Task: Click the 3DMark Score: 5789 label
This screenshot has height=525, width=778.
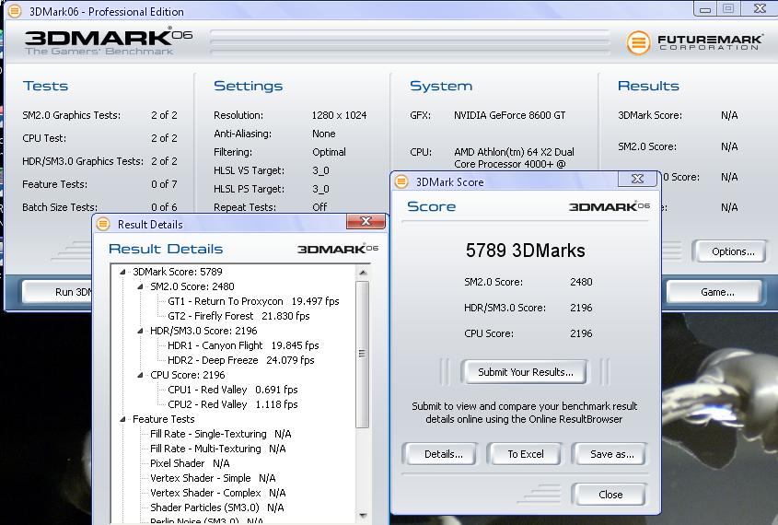Action: (x=178, y=272)
